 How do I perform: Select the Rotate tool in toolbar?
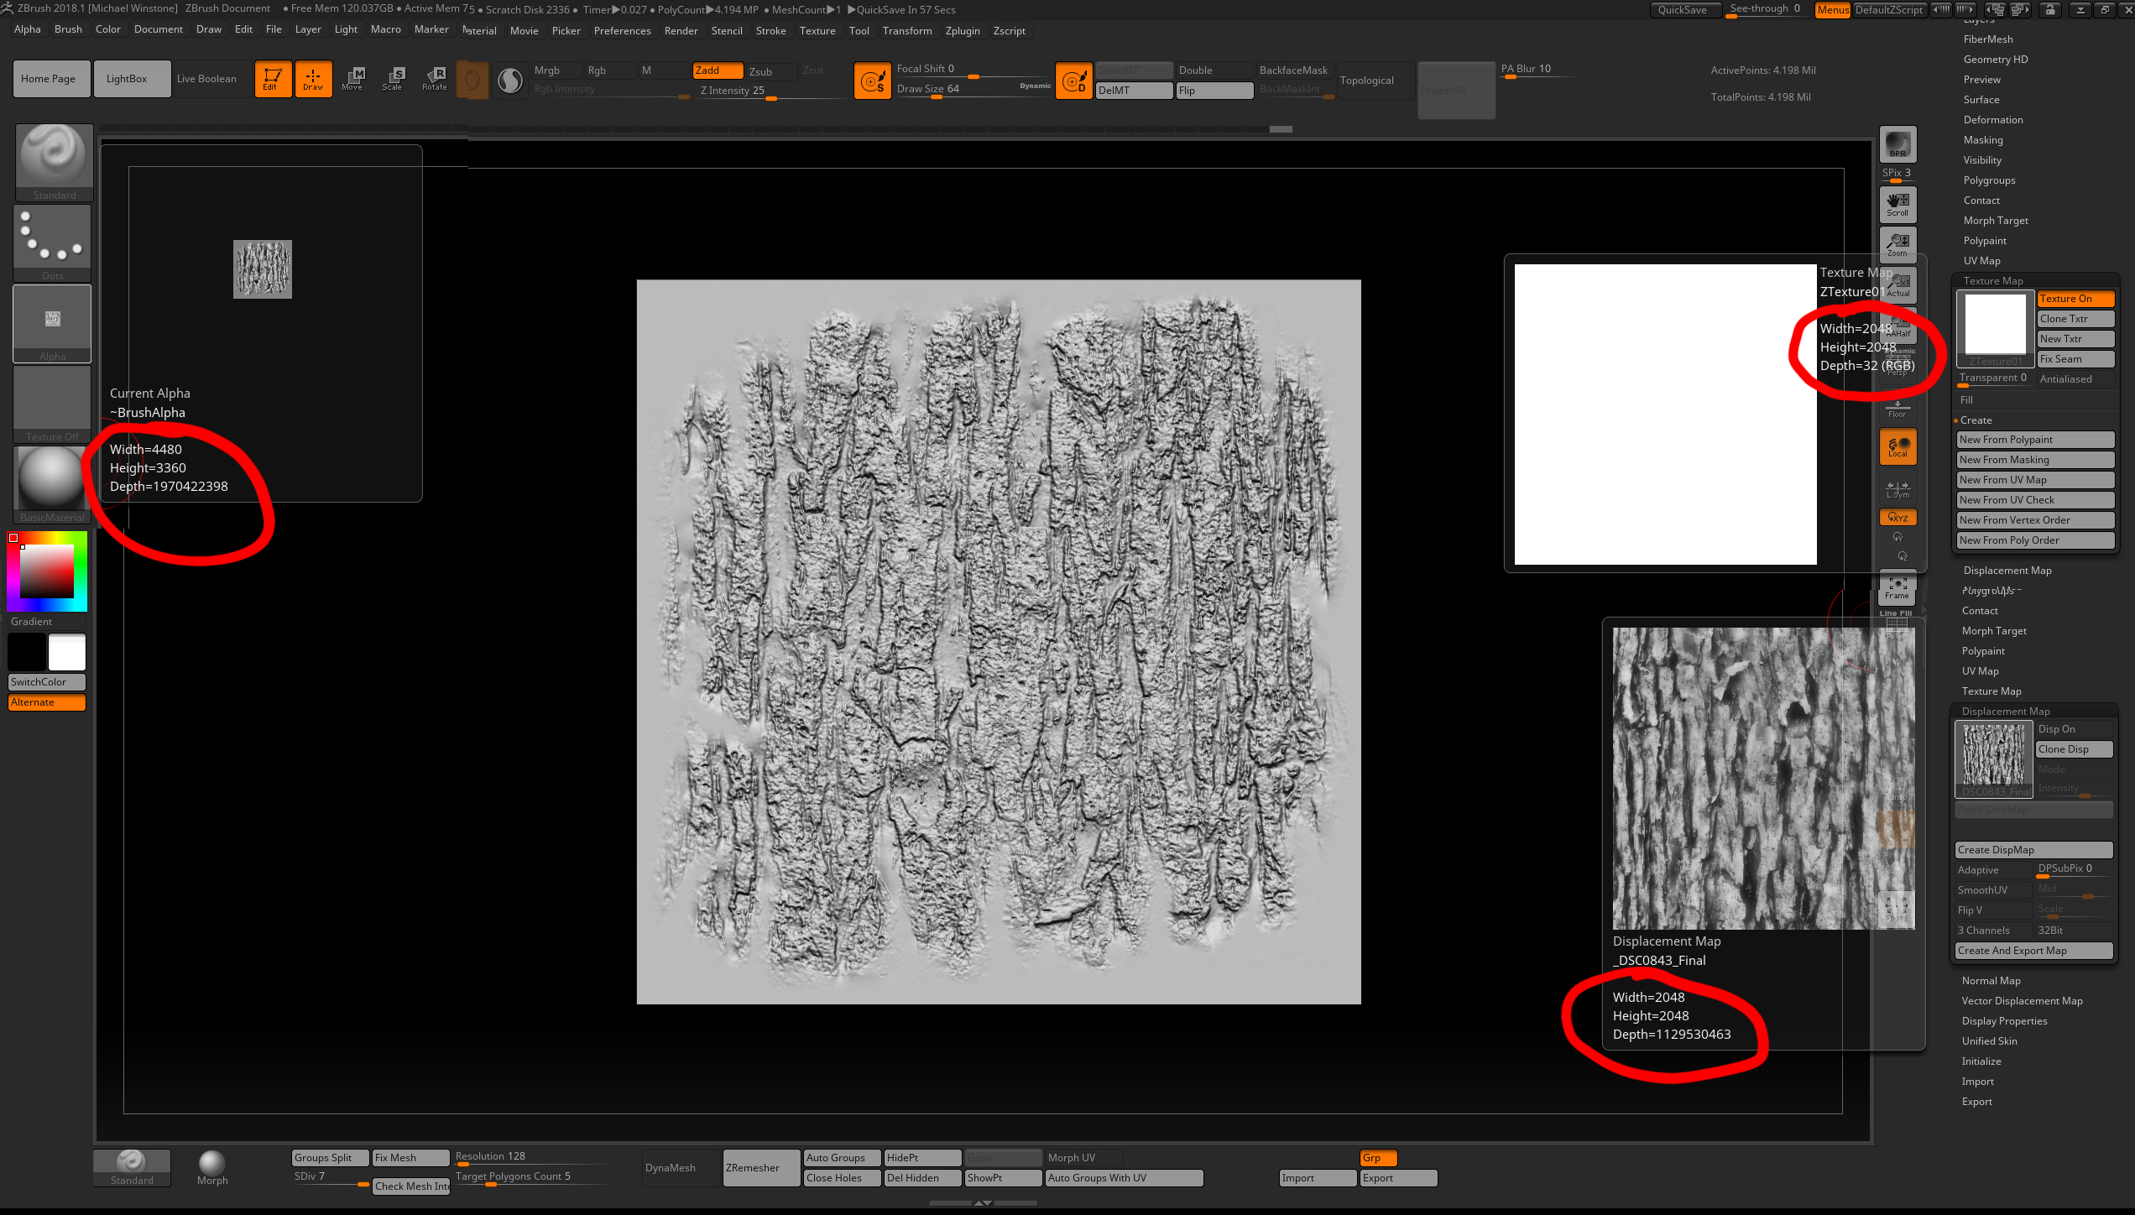point(436,81)
